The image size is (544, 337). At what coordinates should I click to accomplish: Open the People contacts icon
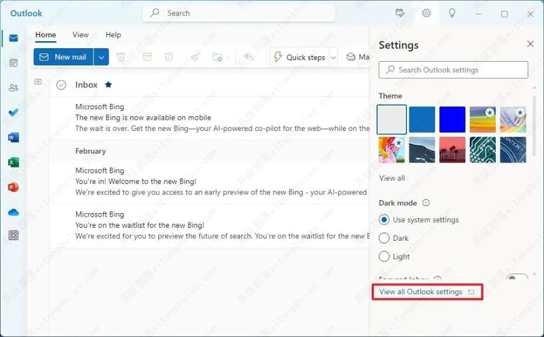(14, 87)
